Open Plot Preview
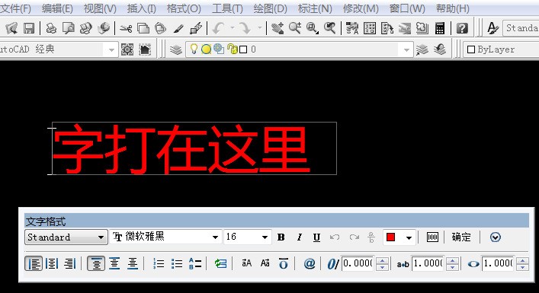Screen dimensions: 539x293 coord(69,28)
